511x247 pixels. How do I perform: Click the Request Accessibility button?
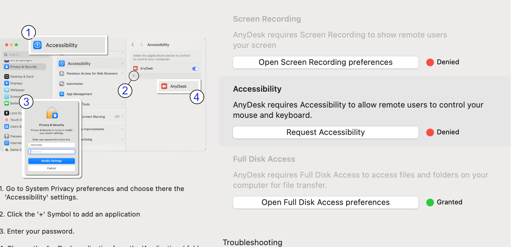(325, 132)
